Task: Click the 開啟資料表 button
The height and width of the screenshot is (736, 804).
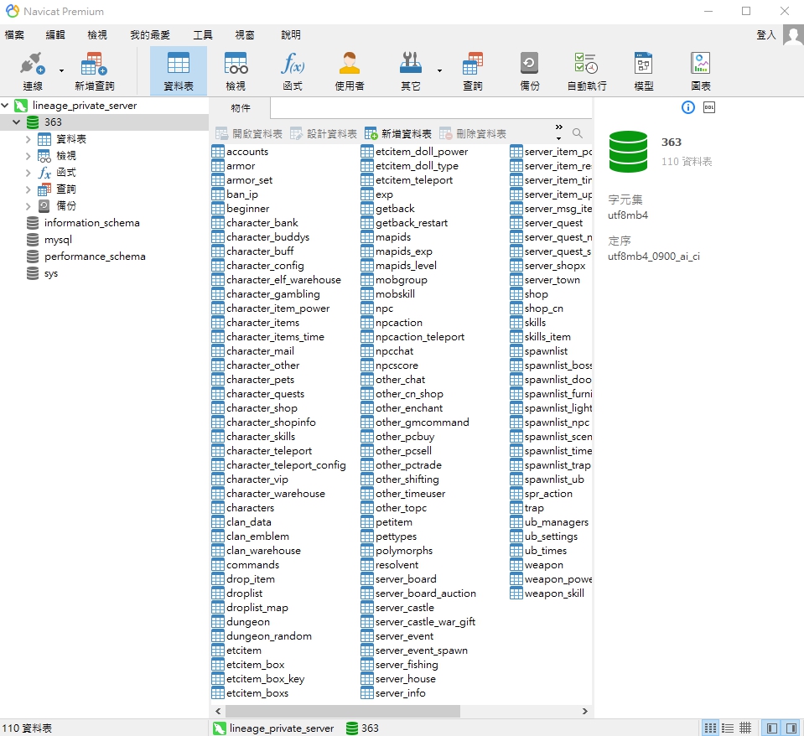Action: pyautogui.click(x=249, y=134)
